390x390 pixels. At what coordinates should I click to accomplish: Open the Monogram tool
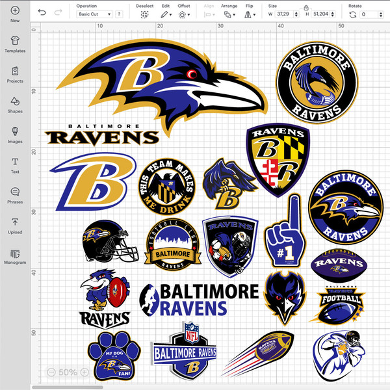click(15, 256)
